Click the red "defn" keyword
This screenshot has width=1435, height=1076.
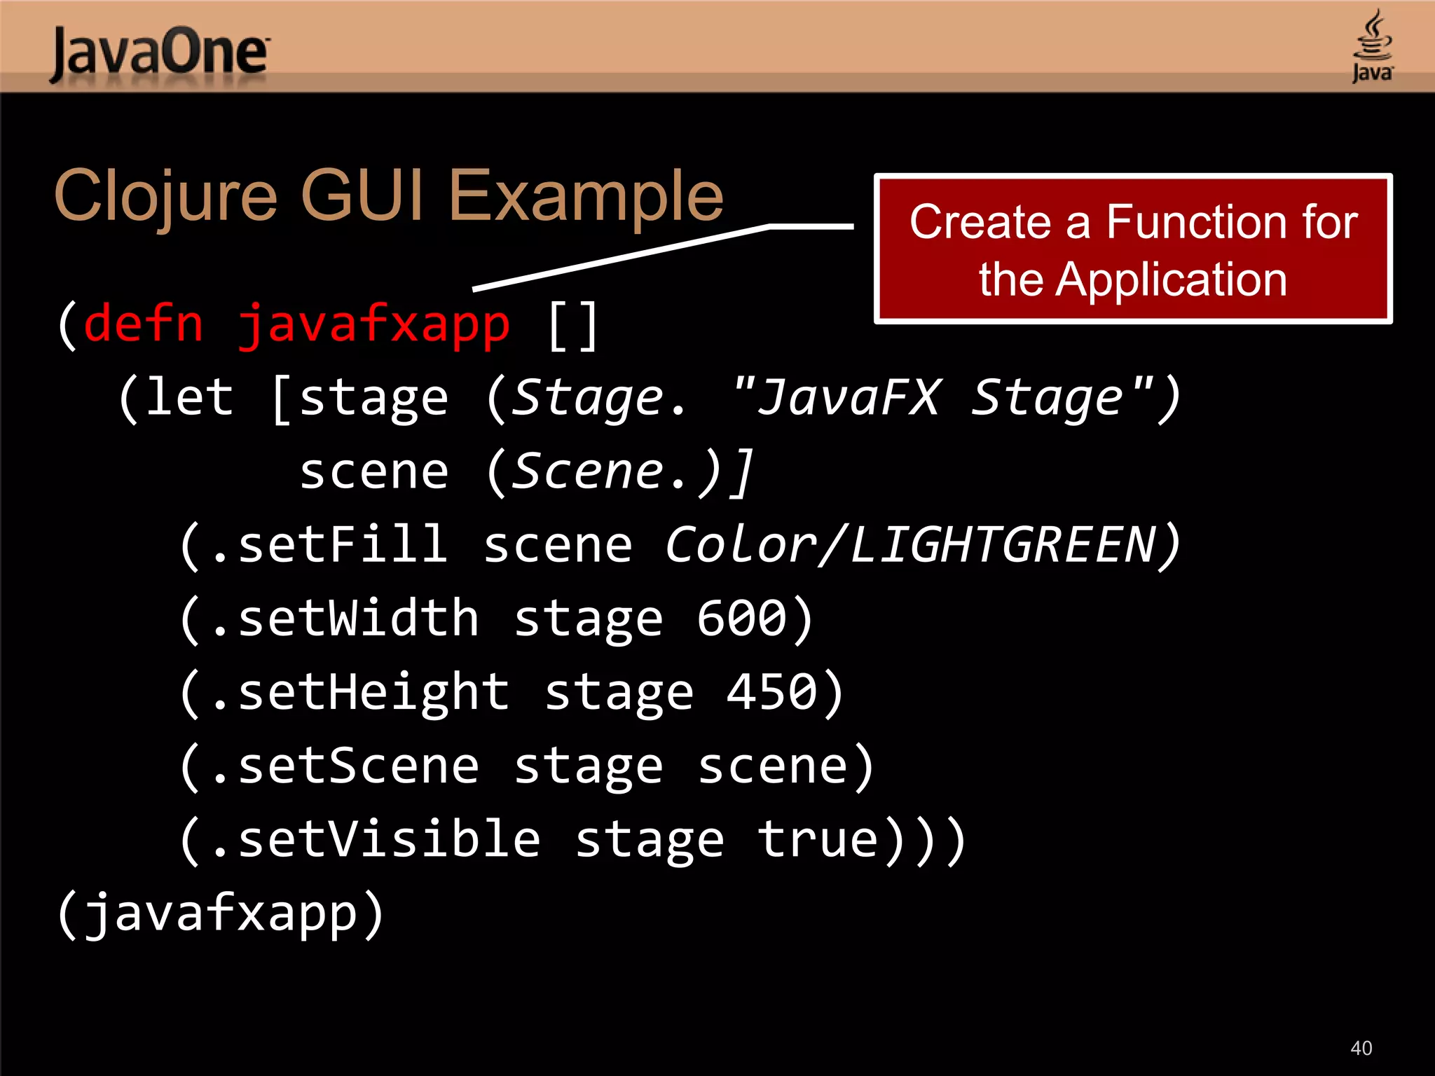pyautogui.click(x=144, y=325)
